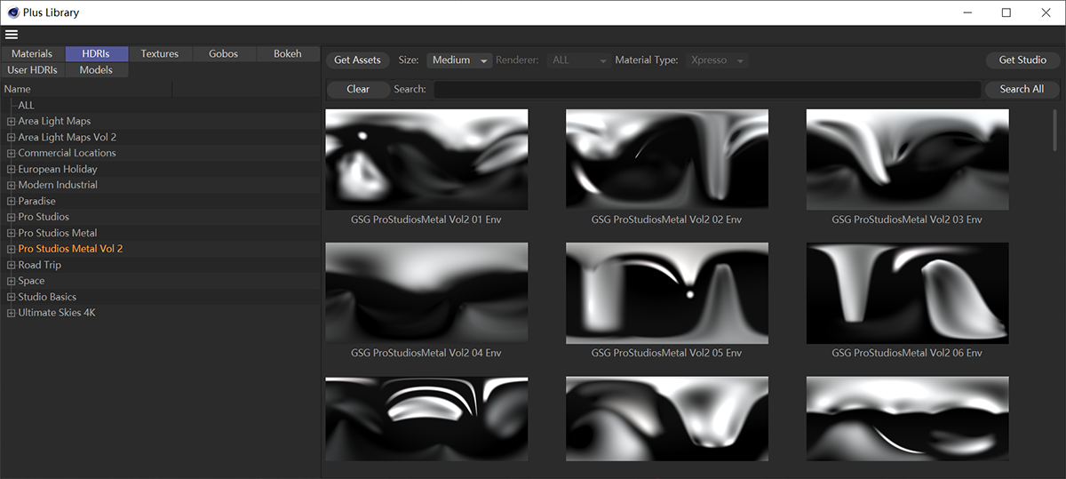The image size is (1066, 479).
Task: Expand the Ultimate Skies 4K folder
Action: pos(11,314)
